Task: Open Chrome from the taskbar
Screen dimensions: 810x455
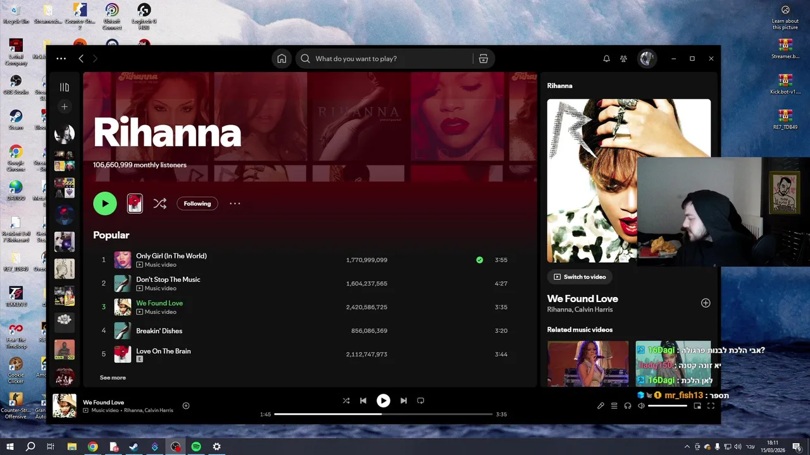Action: [x=93, y=447]
